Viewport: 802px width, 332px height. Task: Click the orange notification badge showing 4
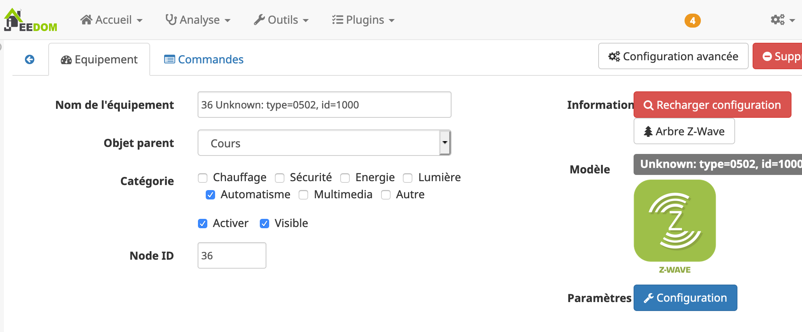692,21
